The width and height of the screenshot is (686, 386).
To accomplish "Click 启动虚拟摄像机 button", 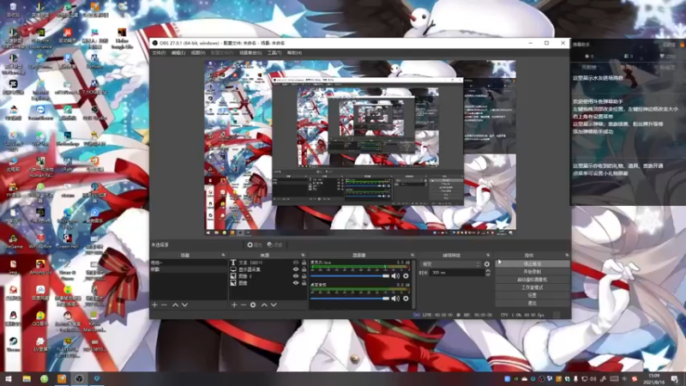I will [533, 280].
